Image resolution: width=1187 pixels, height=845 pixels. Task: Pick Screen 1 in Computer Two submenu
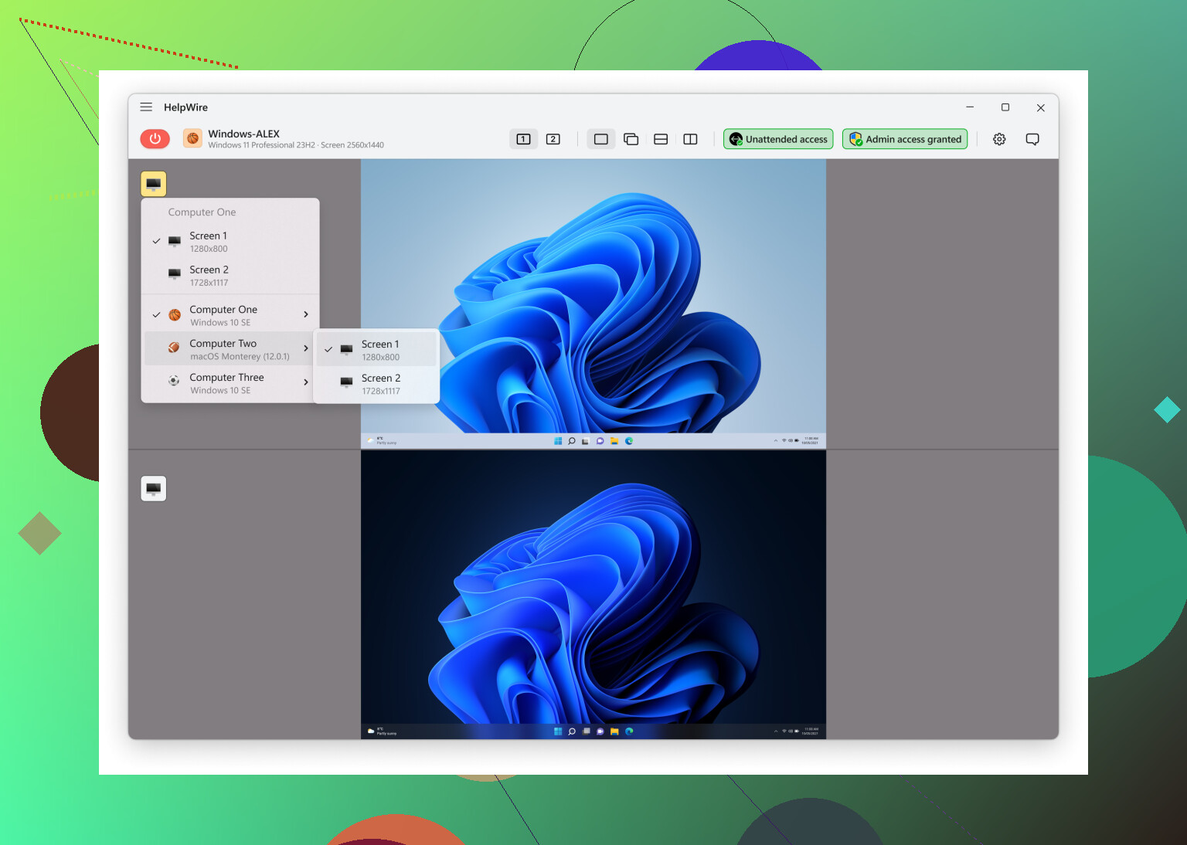[x=376, y=350]
